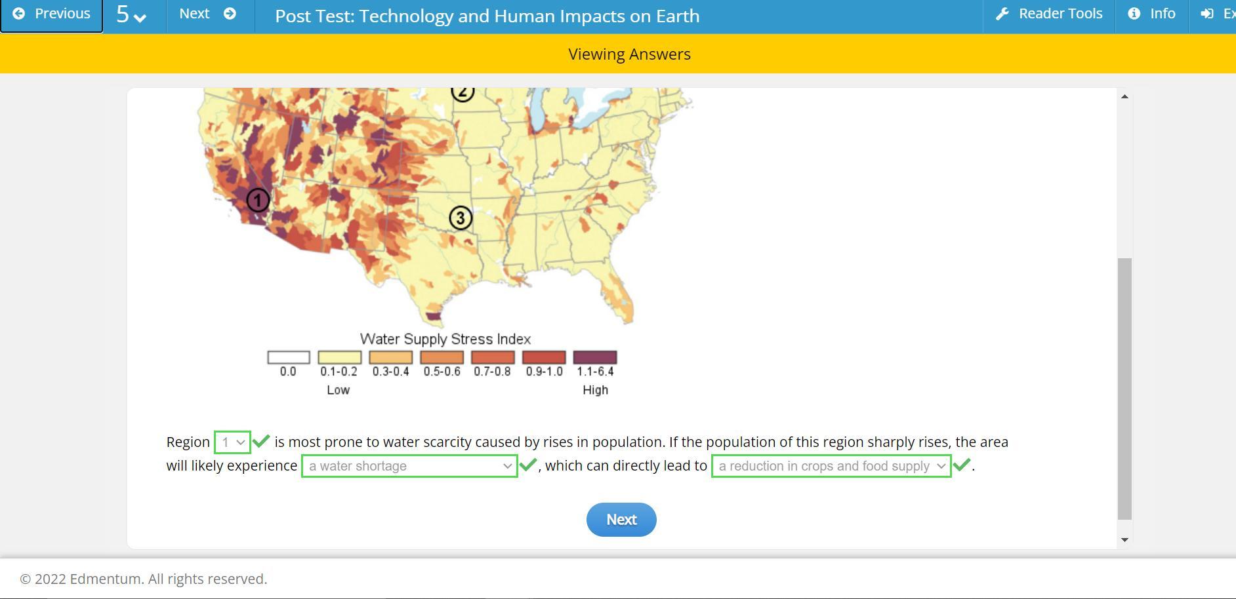
Task: Click the 'High' legend label
Action: click(x=596, y=390)
